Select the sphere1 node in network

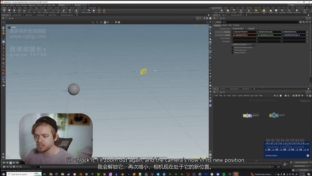pos(247,115)
